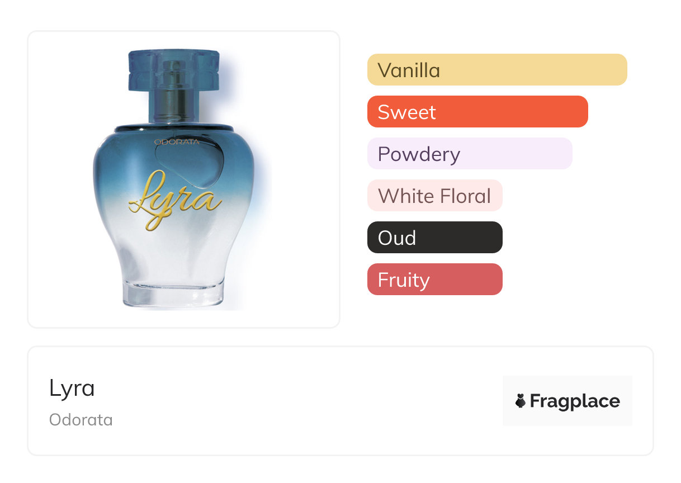Click the Lyra fragrance title
This screenshot has width=681, height=483.
point(72,388)
